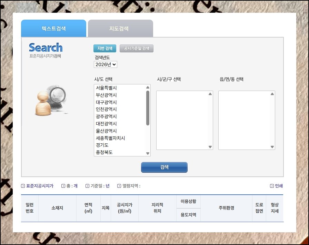Select the 지번 검색 button
The image size is (309, 245).
click(105, 49)
